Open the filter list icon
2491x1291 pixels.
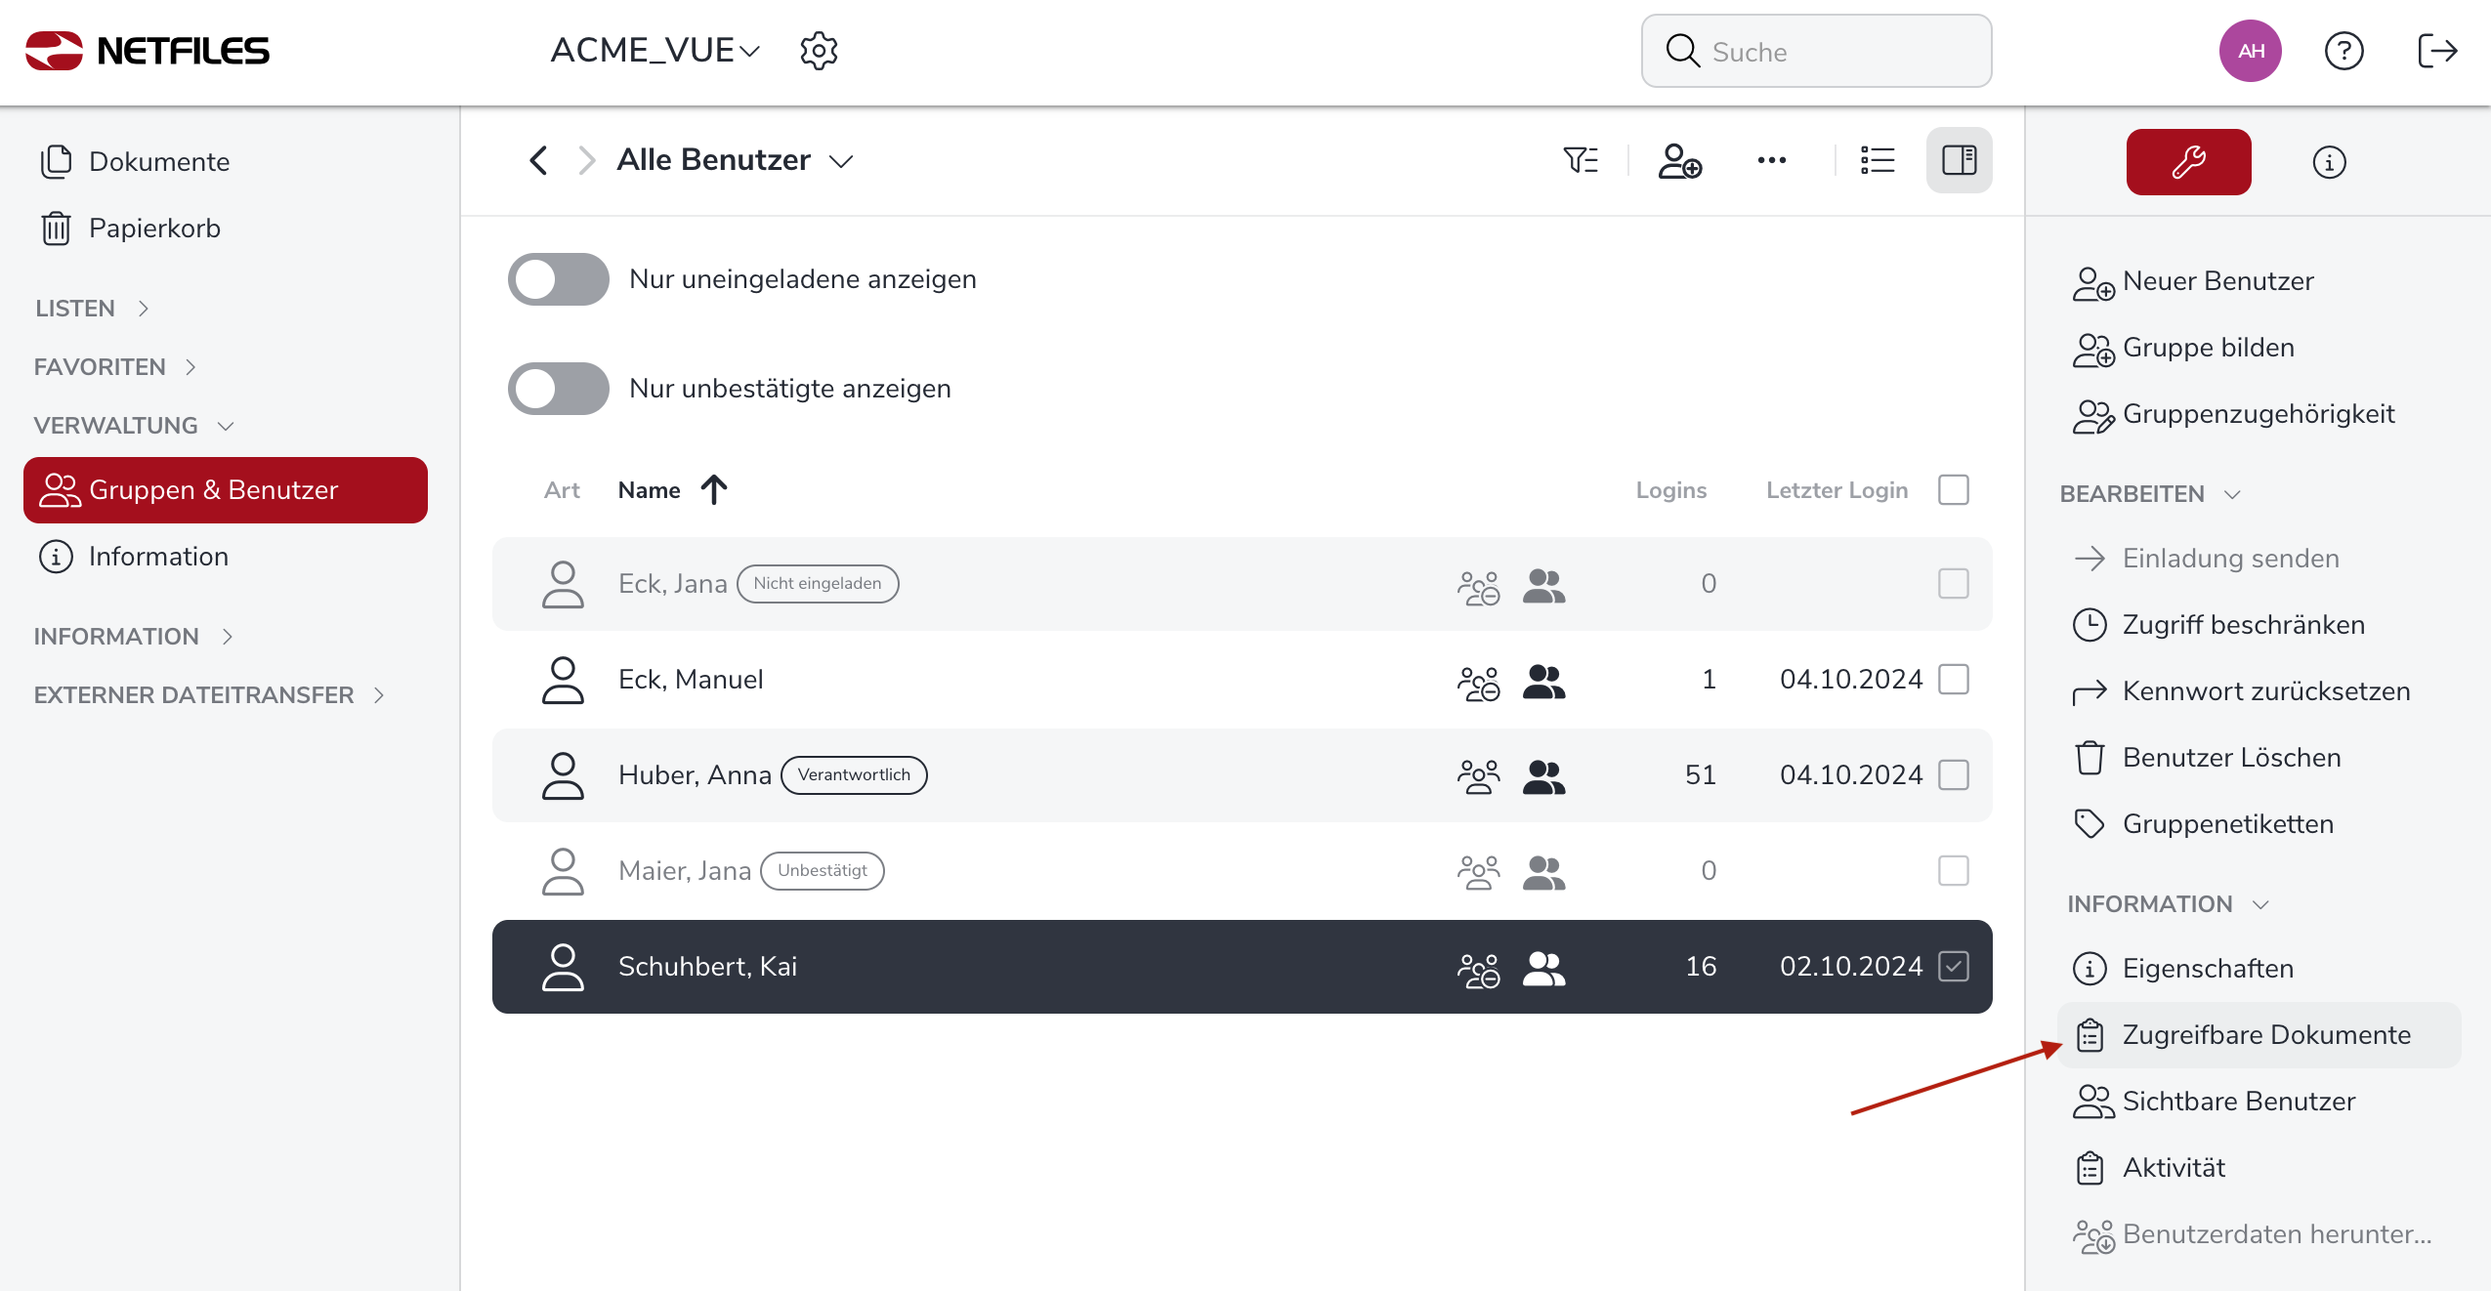[1581, 160]
